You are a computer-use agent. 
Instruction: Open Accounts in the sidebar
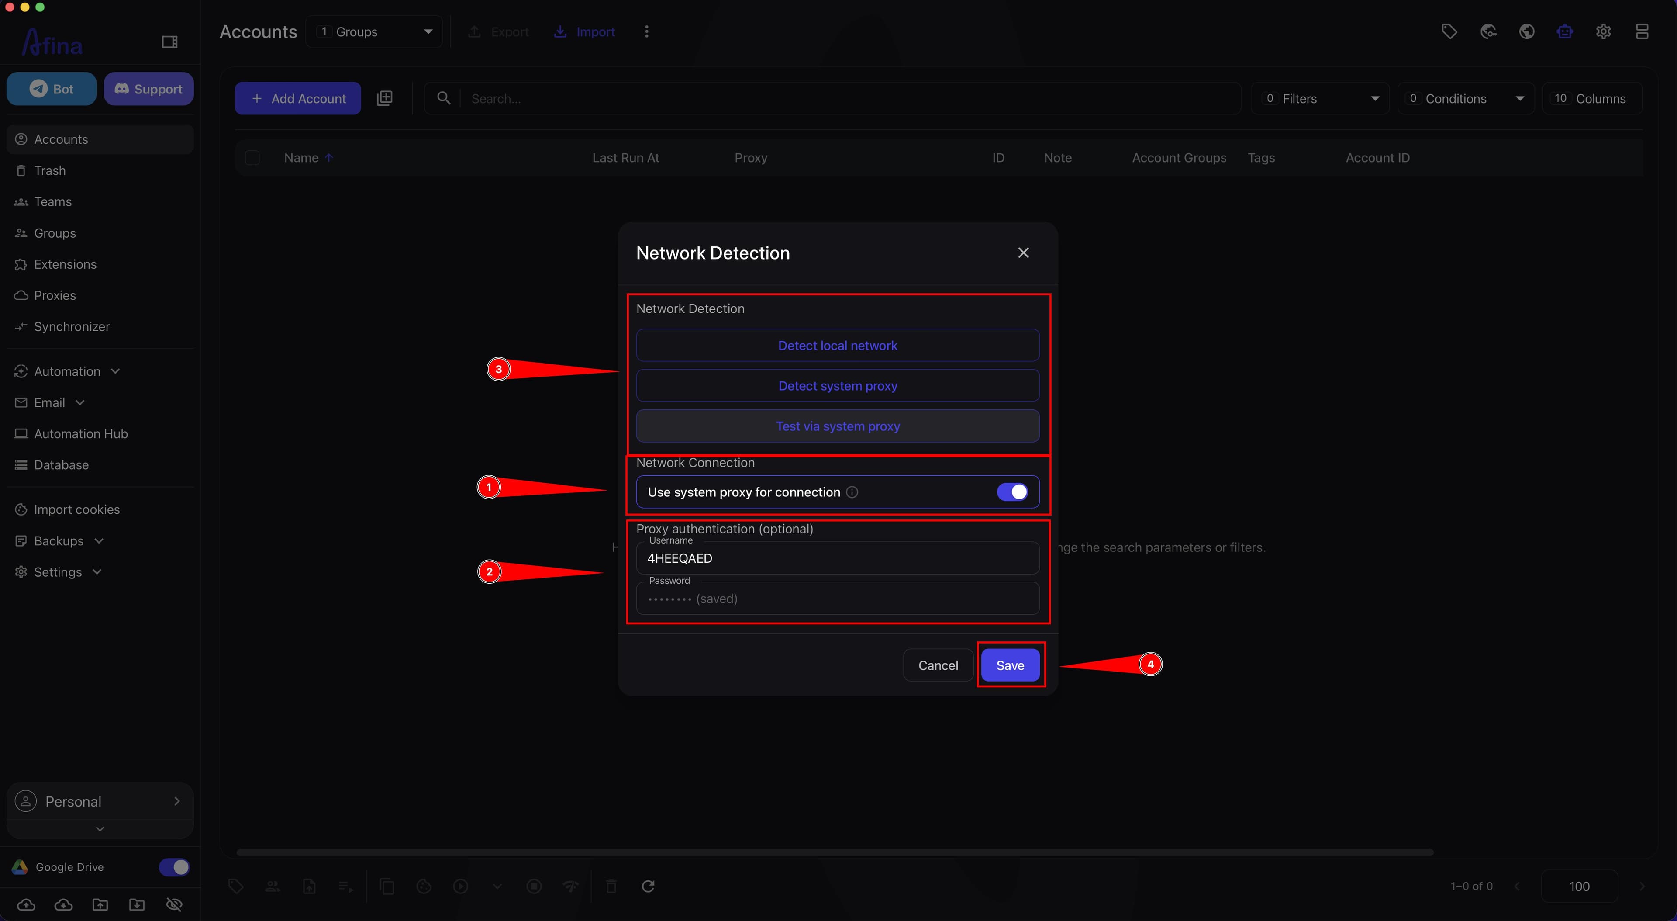coord(100,139)
